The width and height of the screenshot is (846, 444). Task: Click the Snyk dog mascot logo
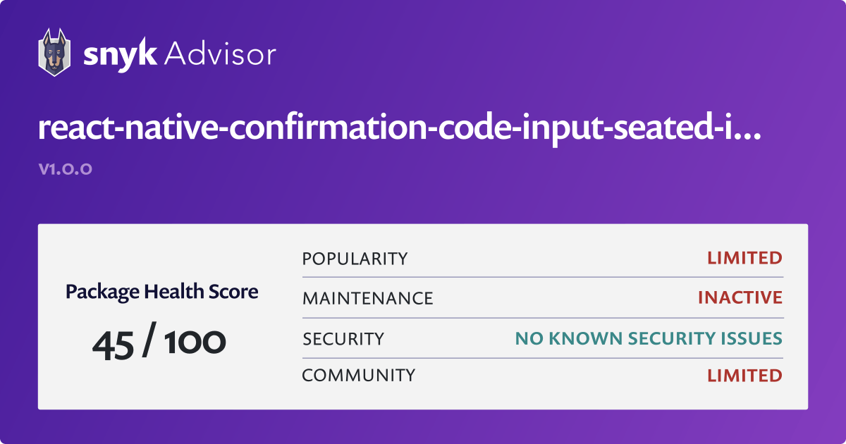tap(54, 52)
